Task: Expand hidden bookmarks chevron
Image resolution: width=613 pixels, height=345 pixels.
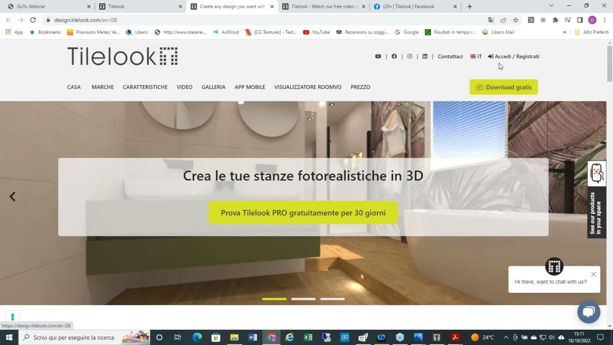Action: pyautogui.click(x=565, y=32)
